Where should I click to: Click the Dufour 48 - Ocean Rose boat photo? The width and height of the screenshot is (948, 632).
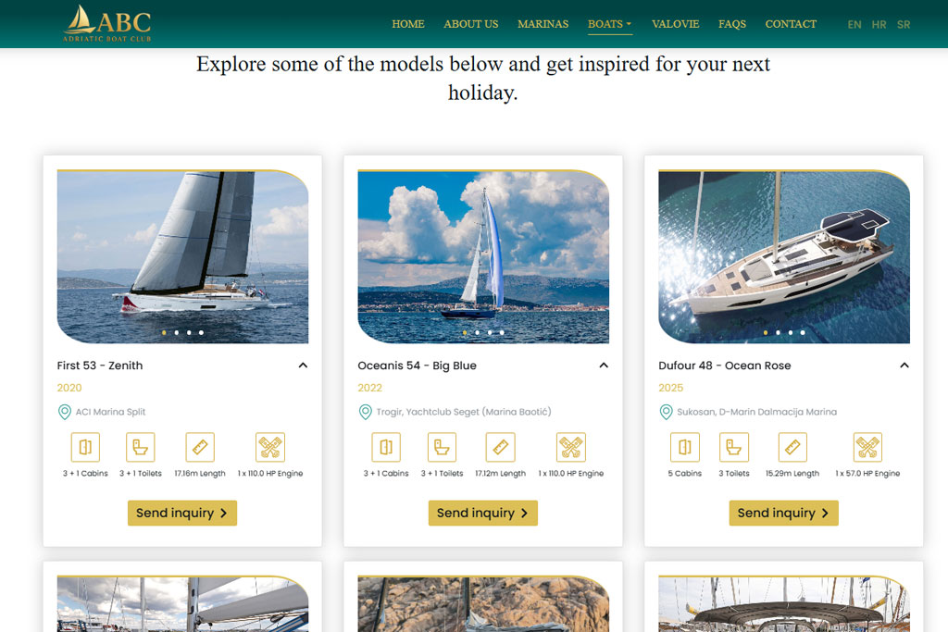[x=783, y=254]
